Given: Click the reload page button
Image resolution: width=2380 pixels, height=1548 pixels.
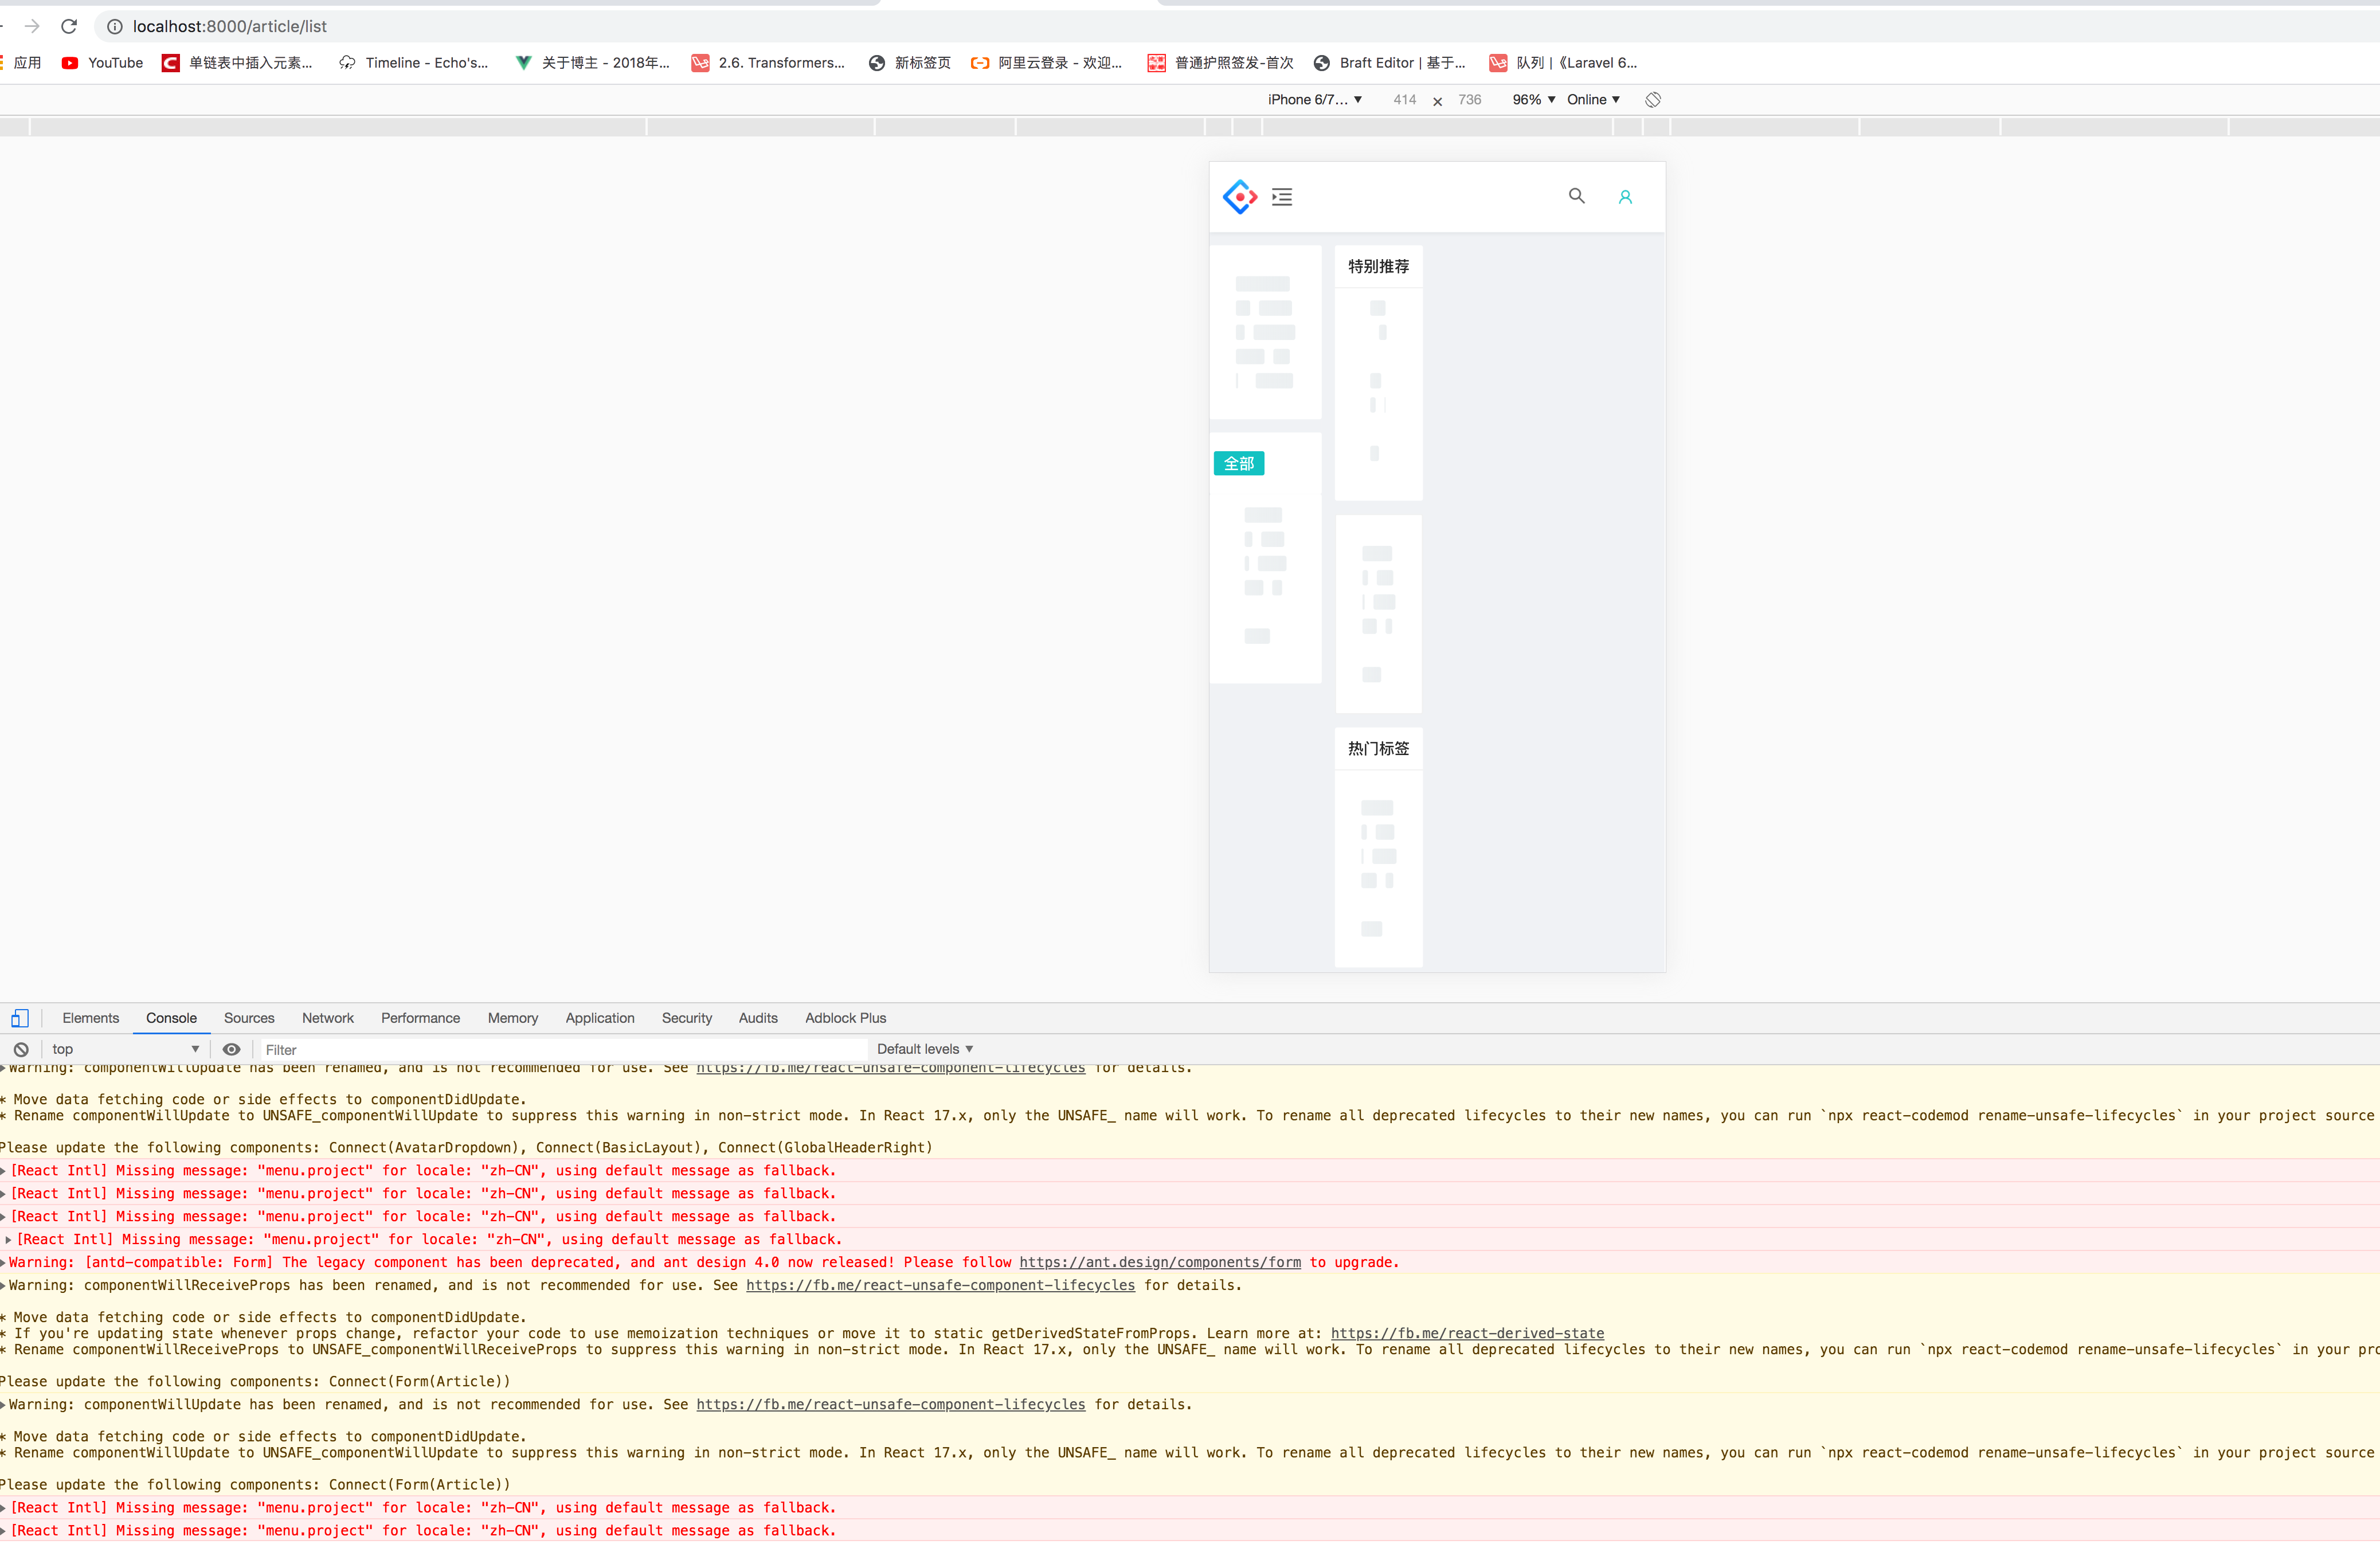Looking at the screenshot, I should [x=69, y=26].
